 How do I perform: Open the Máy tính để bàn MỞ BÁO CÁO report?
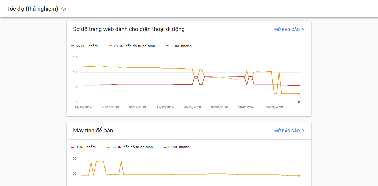[287, 131]
